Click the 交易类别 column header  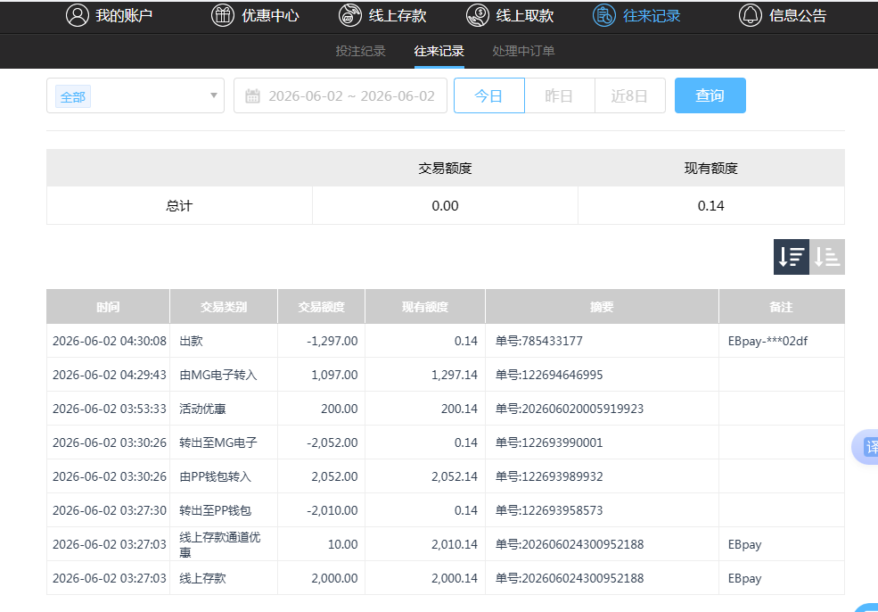tap(224, 307)
